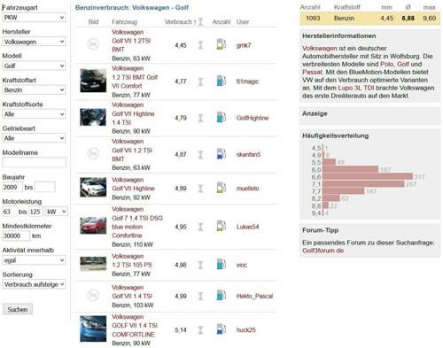Open fuel pump icon for huck25 row
Image resolution: width=443 pixels, height=348 pixels.
[x=221, y=329]
